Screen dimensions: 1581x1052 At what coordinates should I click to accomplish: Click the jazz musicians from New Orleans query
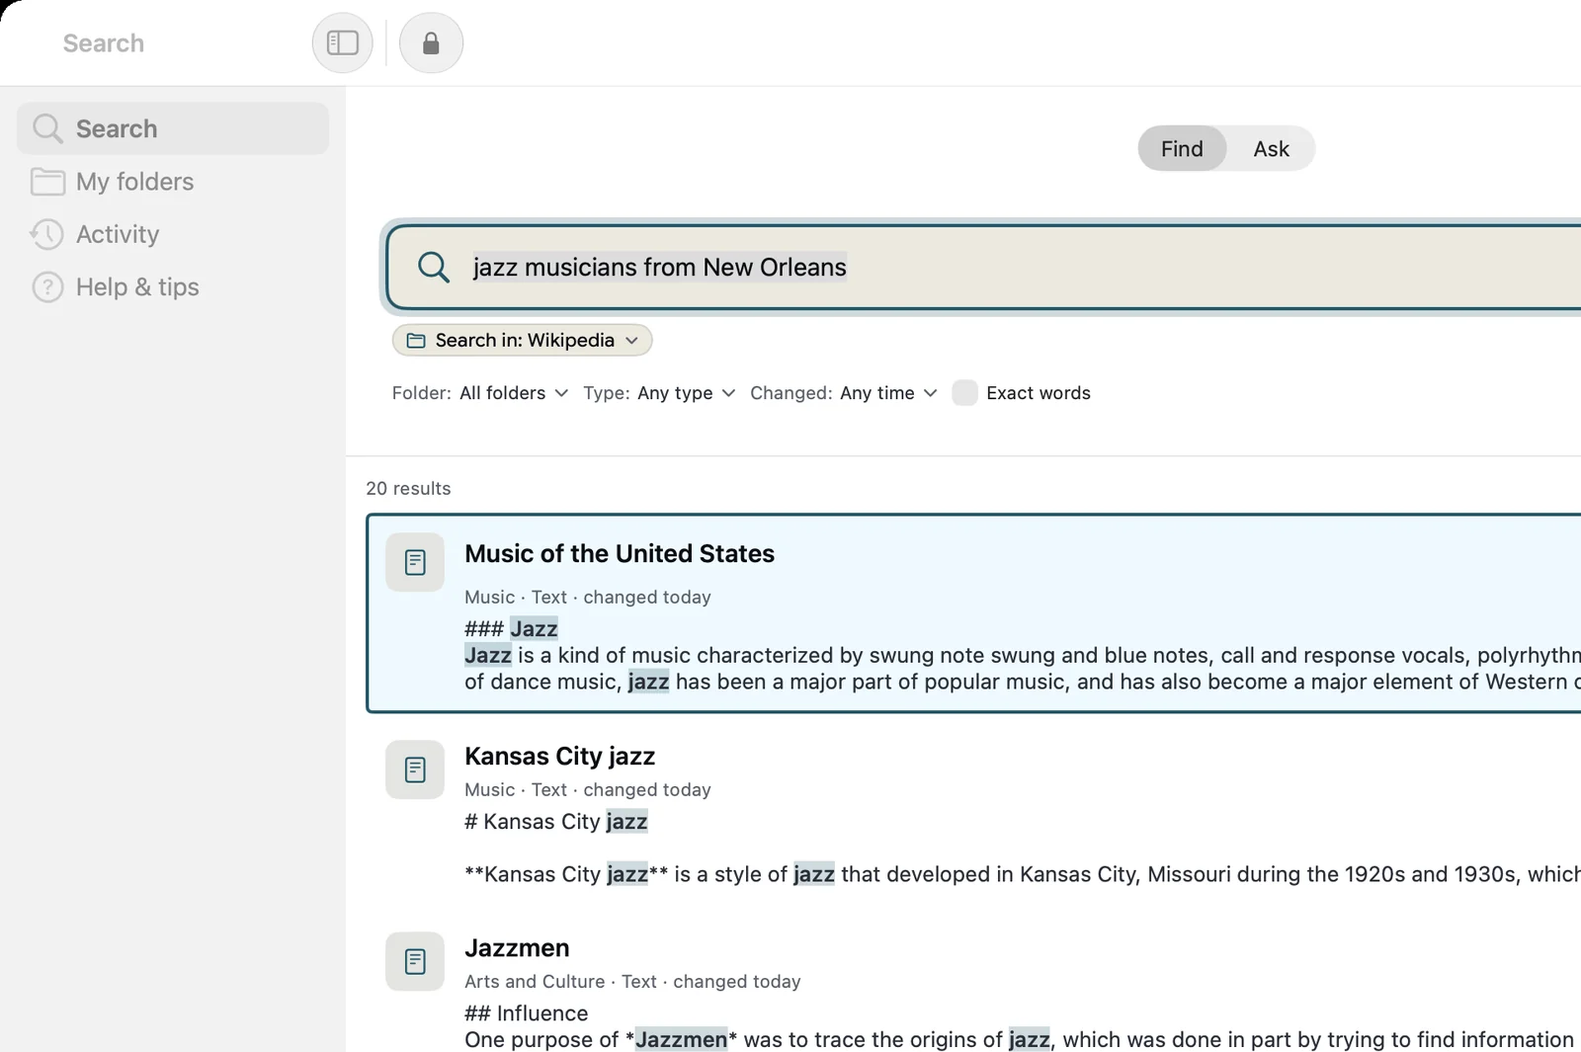point(659,267)
